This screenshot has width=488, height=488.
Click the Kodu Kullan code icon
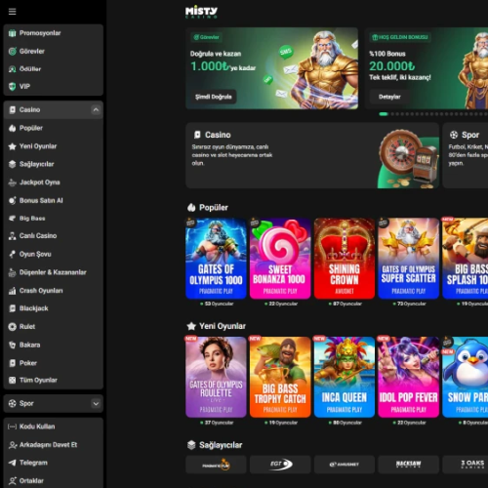12,427
